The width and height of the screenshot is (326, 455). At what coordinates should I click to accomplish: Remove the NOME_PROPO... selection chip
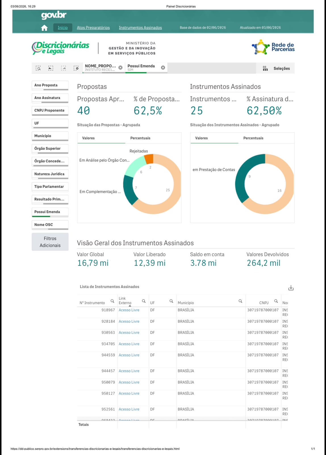(x=120, y=68)
